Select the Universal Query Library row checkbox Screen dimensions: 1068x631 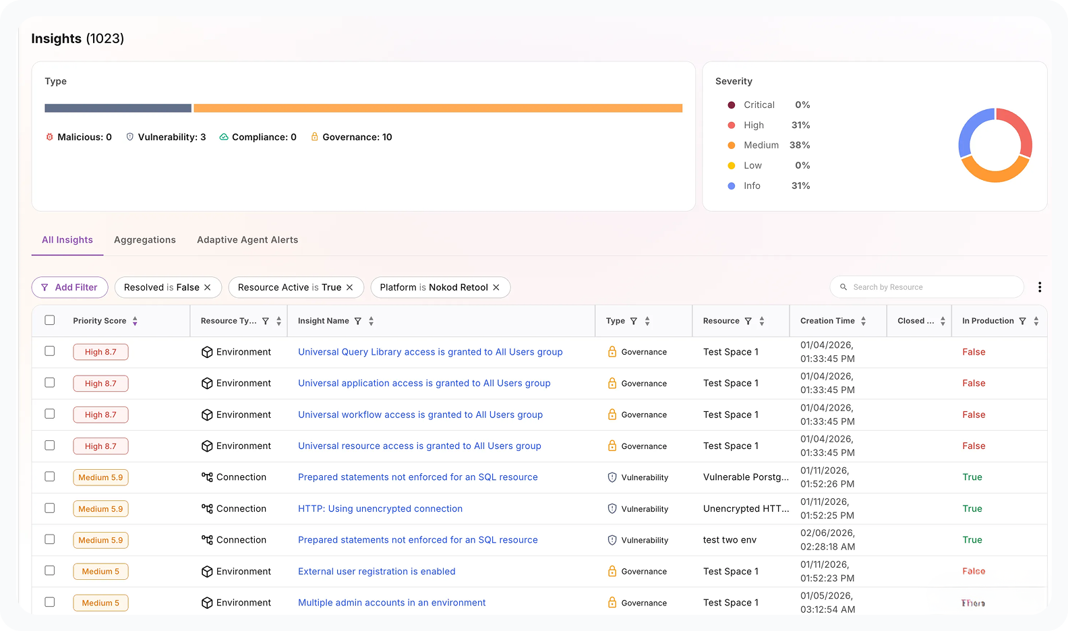pos(50,351)
